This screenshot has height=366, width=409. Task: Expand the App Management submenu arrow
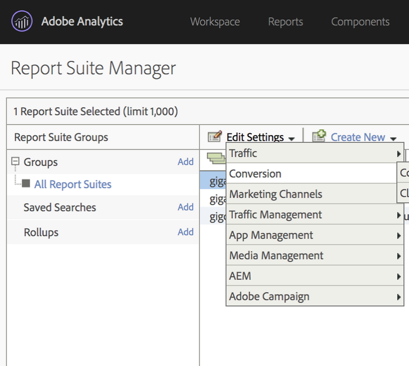(398, 236)
